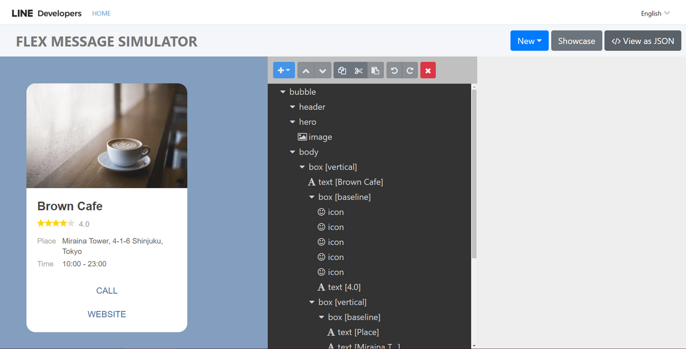Click the redo arrow icon
Image resolution: width=686 pixels, height=349 pixels.
point(410,70)
